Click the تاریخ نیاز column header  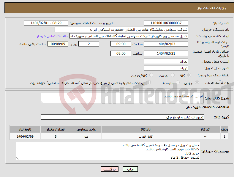click(25, 129)
